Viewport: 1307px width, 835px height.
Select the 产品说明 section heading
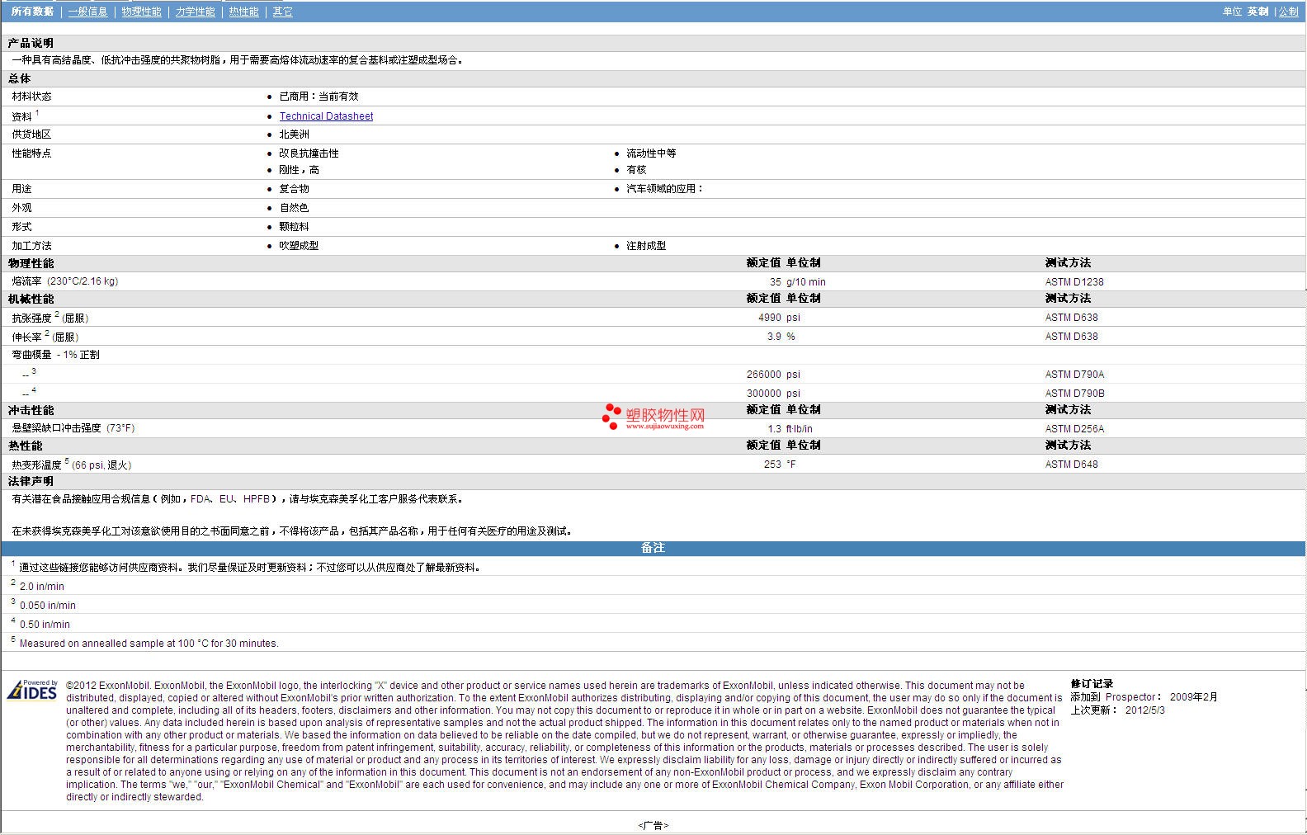(x=31, y=43)
